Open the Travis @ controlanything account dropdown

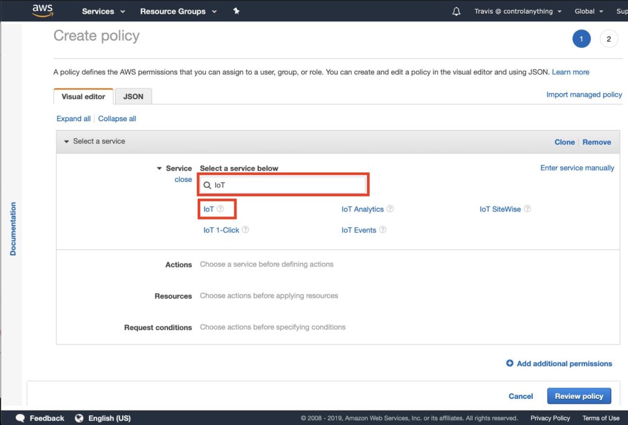tap(518, 10)
